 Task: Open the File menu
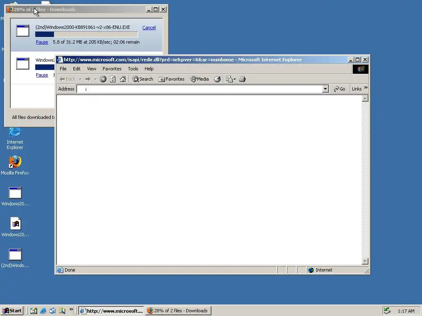(63, 69)
